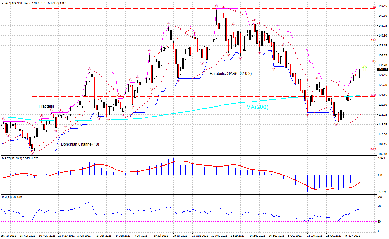Select the Donchian Channel(10) label

point(80,144)
